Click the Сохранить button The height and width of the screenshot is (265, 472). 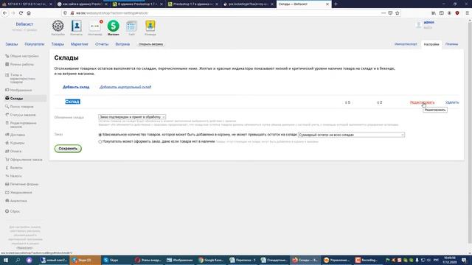point(68,149)
